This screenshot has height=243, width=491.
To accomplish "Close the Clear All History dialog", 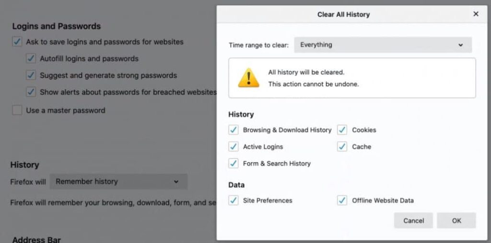I will tap(476, 14).
